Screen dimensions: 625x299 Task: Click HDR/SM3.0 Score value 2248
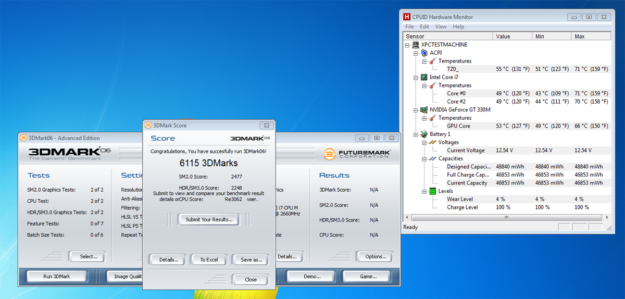pyautogui.click(x=236, y=188)
